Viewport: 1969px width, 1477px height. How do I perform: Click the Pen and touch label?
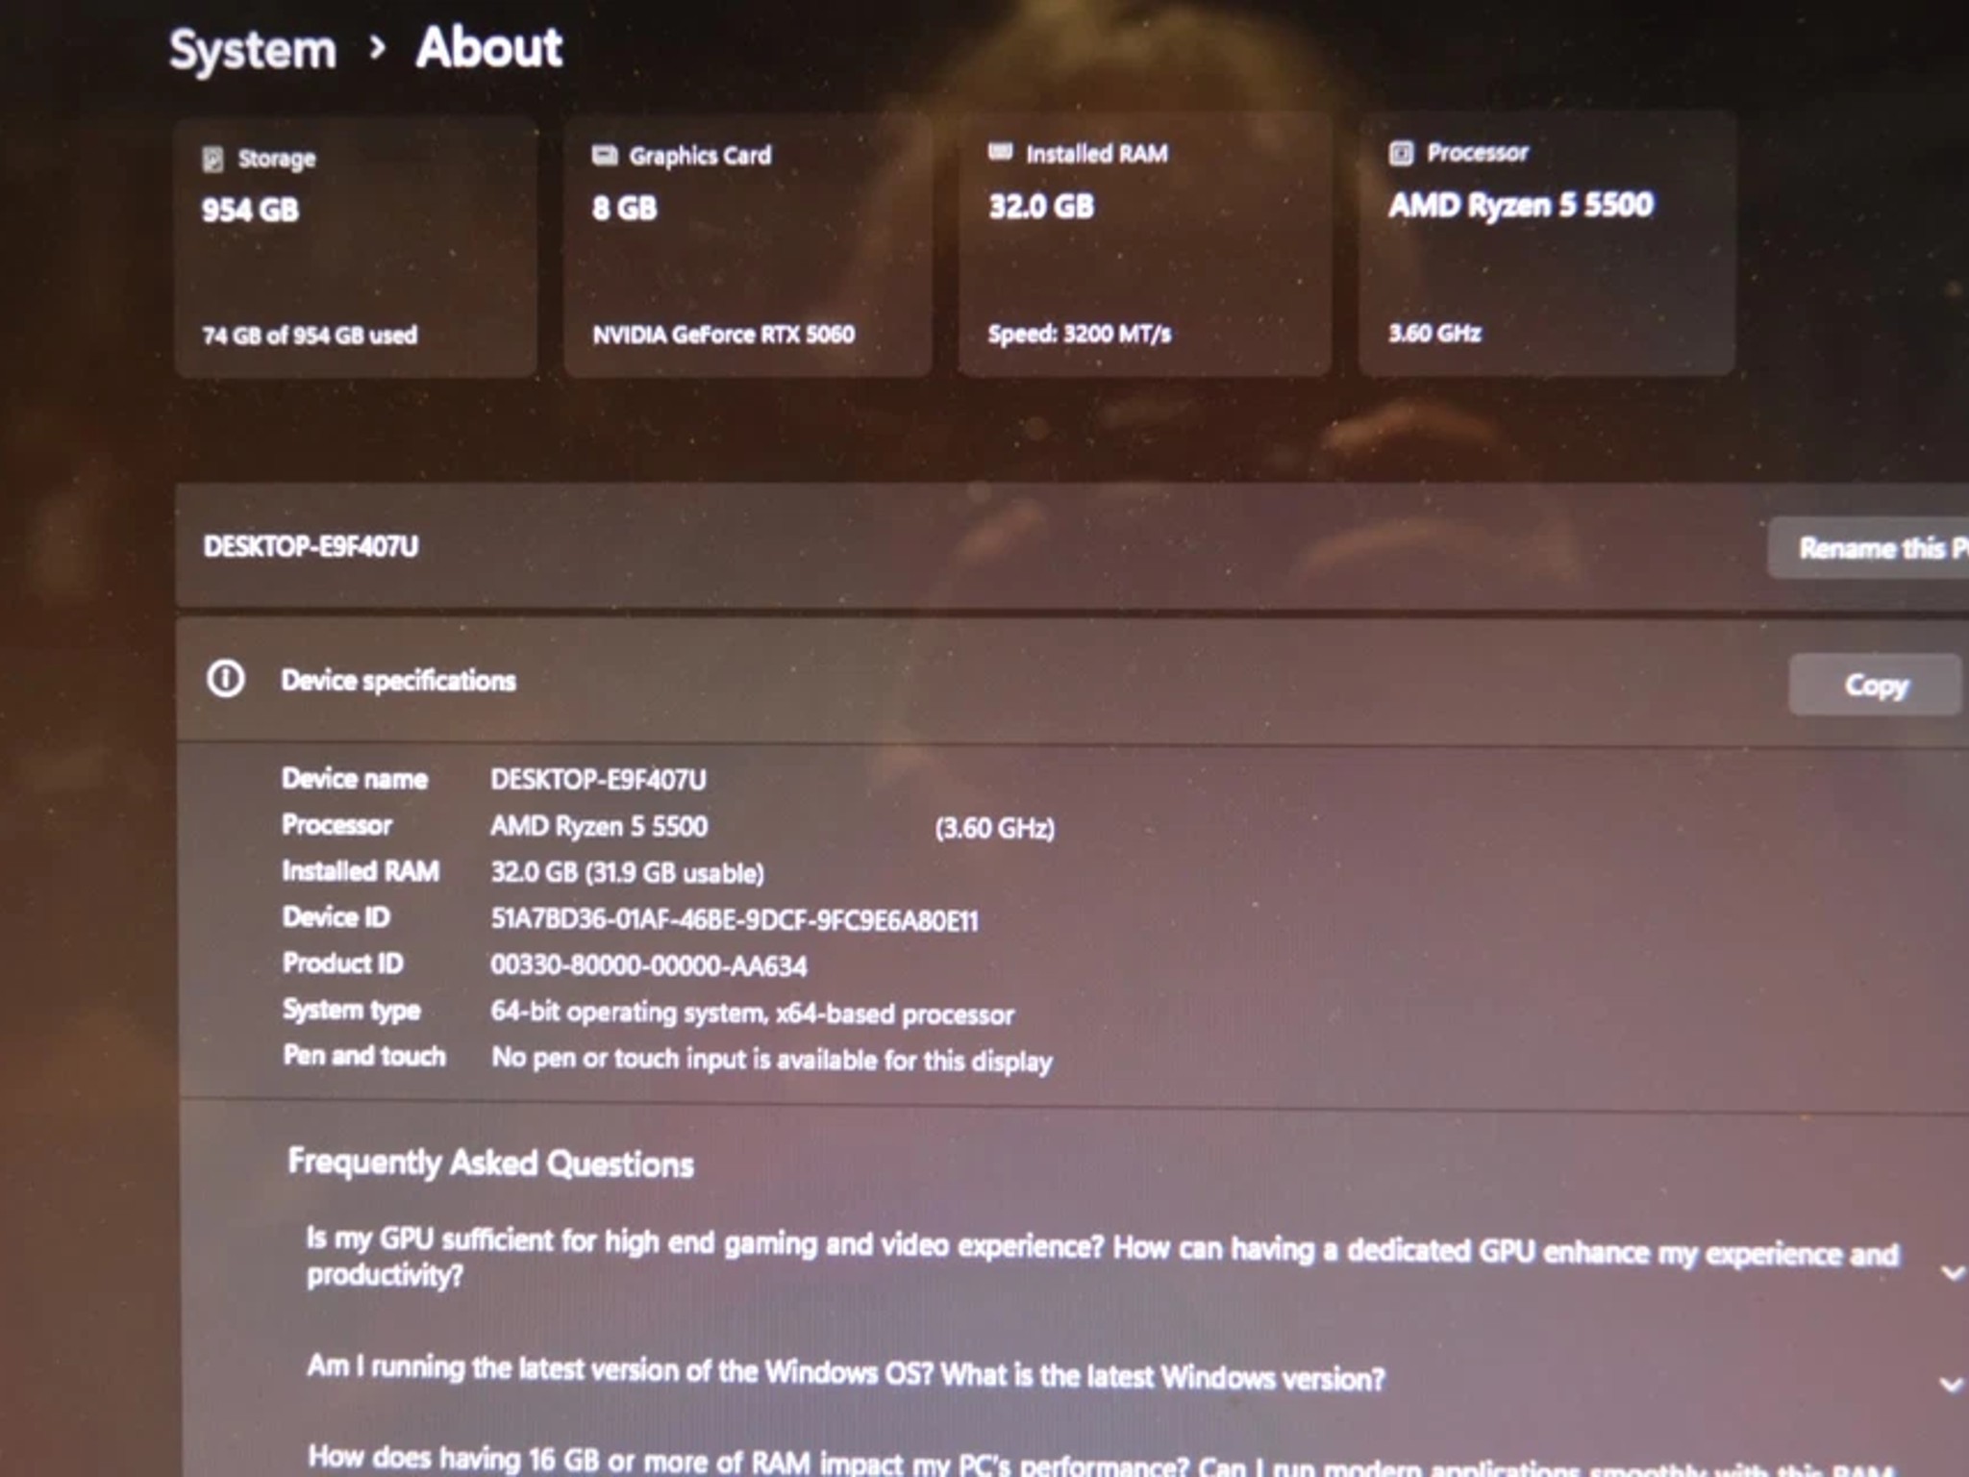[364, 1055]
